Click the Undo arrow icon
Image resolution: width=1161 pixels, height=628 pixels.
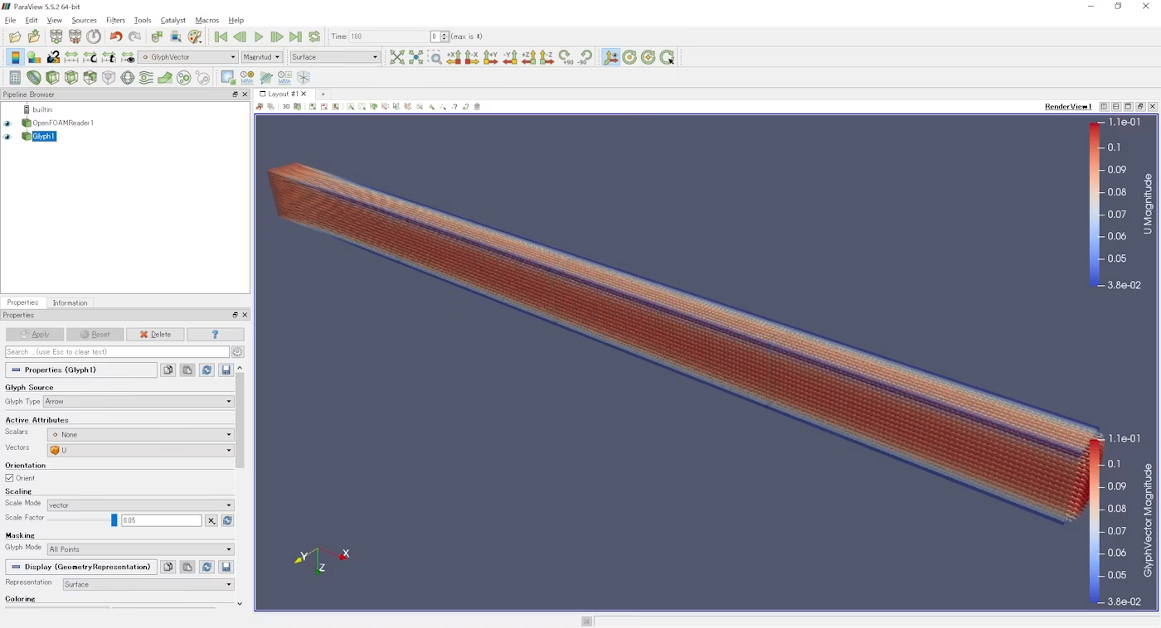tap(116, 36)
